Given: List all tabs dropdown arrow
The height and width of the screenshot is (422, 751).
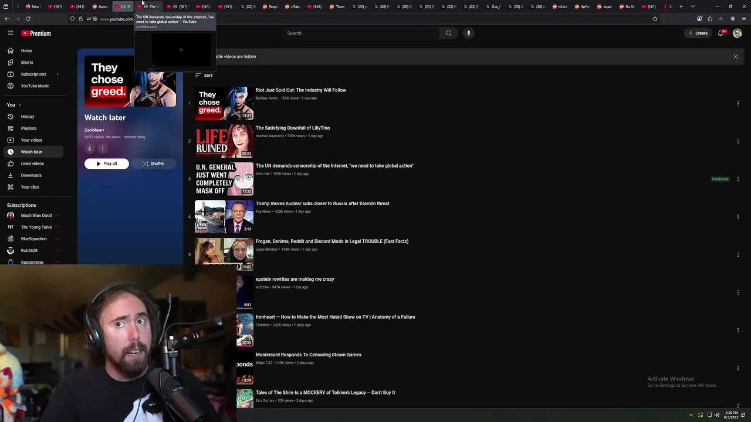Looking at the screenshot, I should click(693, 6).
